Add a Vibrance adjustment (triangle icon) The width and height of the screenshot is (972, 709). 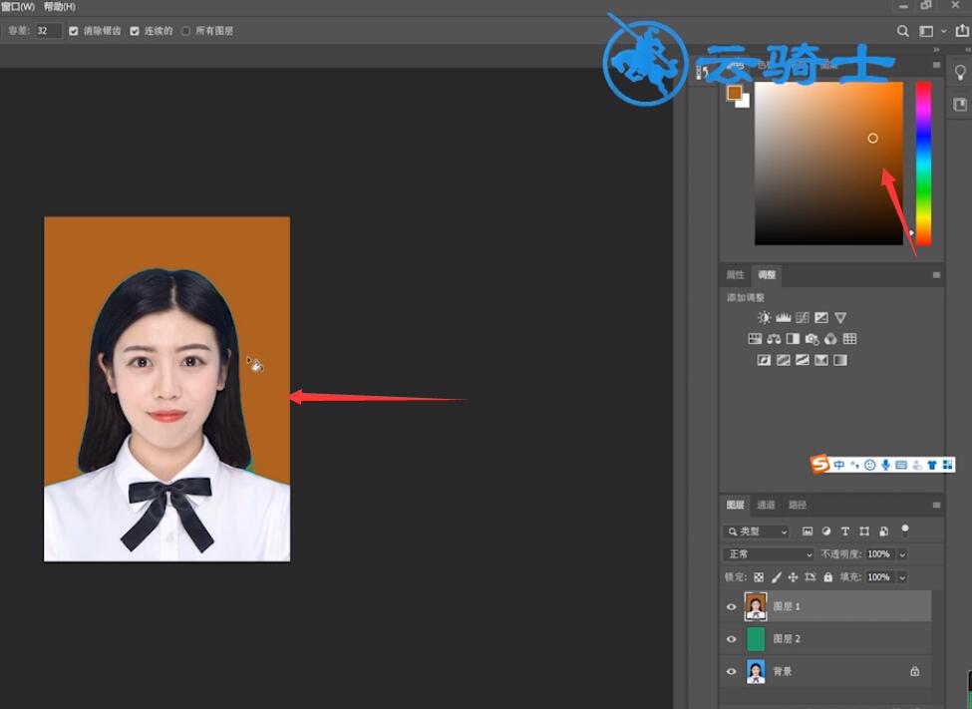pyautogui.click(x=840, y=317)
